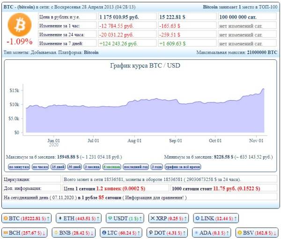Open the LTC coin button
Viewport: 281px width, 239px height.
coord(119,232)
